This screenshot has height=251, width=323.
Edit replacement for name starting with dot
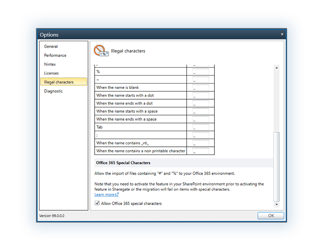pos(201,95)
